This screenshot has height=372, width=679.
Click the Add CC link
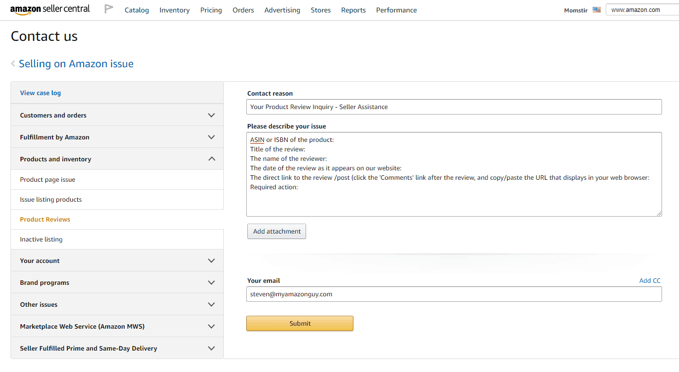coord(650,281)
